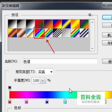Select the black-to-transparent checkered preset
The width and height of the screenshot is (112, 112).
(22, 24)
